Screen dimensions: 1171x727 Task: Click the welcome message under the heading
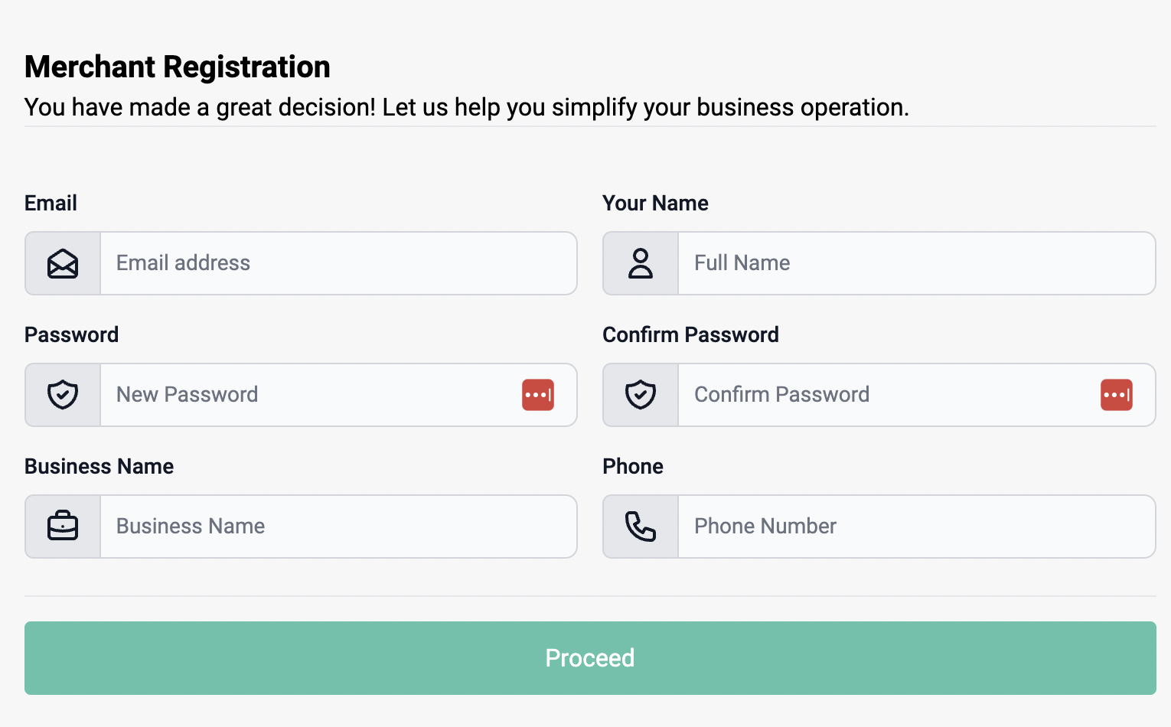467,108
